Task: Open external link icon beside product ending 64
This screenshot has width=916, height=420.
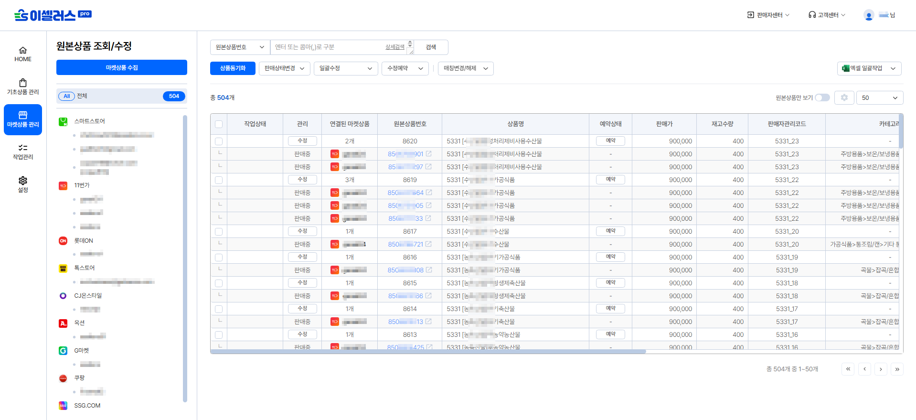Action: [x=429, y=193]
